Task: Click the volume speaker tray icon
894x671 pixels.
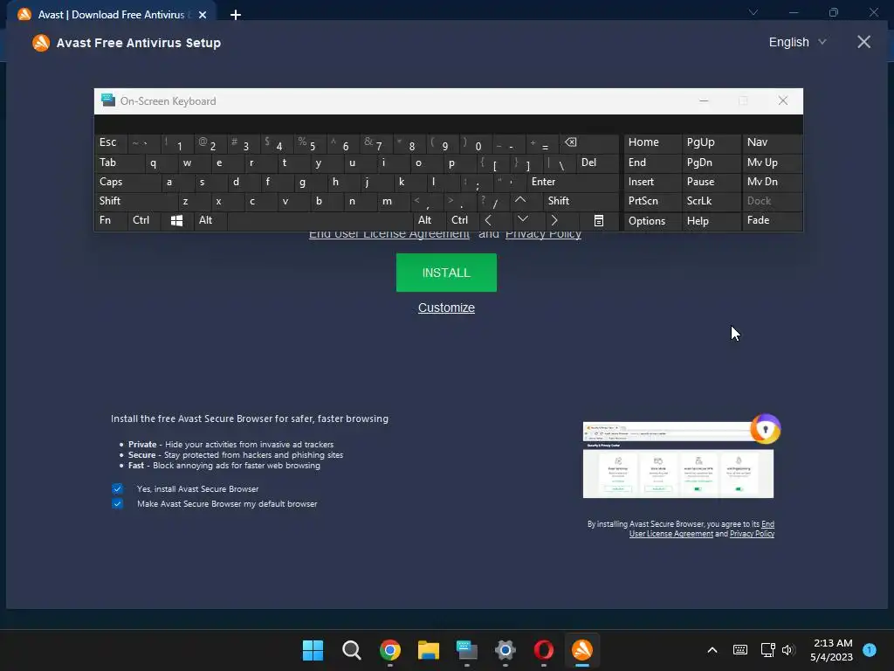Action: 788,650
